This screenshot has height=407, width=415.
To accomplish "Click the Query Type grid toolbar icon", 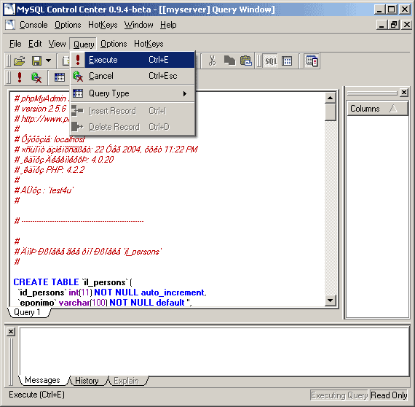I will (x=59, y=77).
